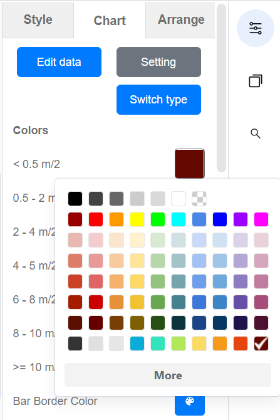Click the Switch type button
280x420 pixels.
(158, 100)
